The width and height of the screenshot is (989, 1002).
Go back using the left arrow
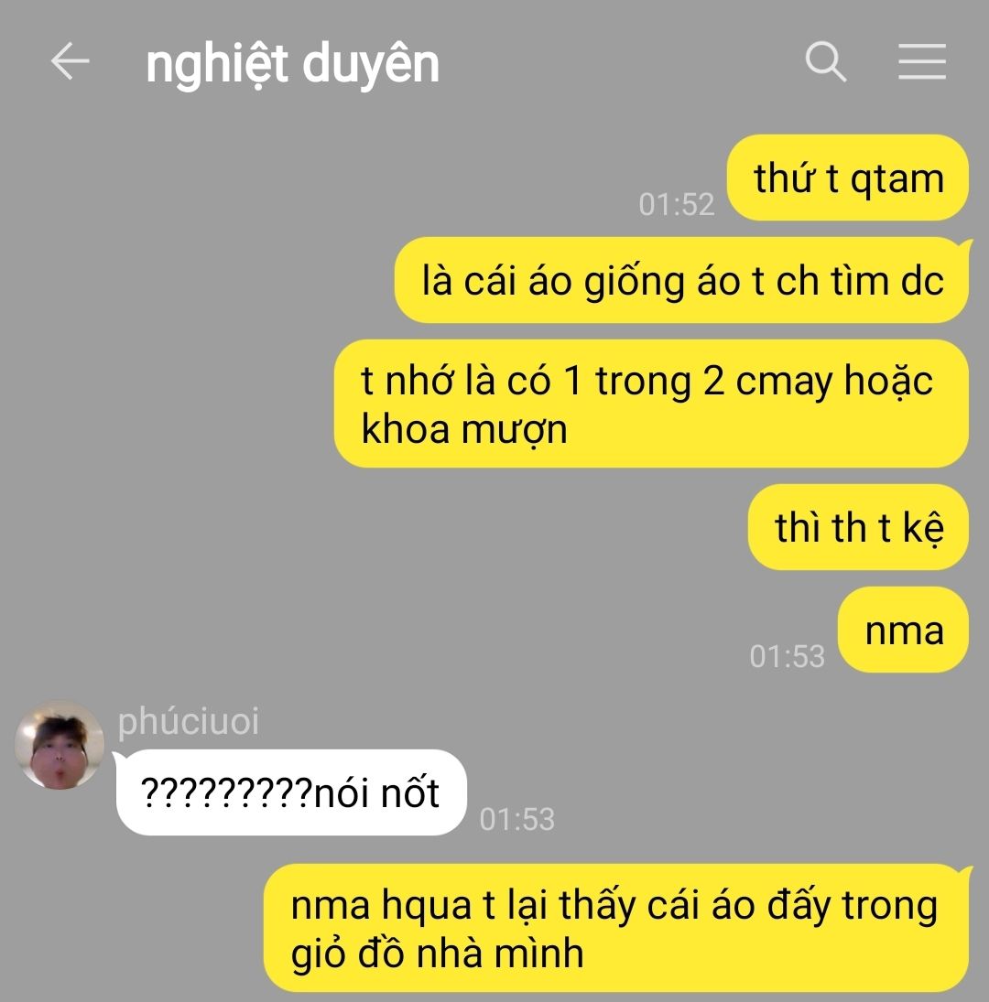(70, 61)
